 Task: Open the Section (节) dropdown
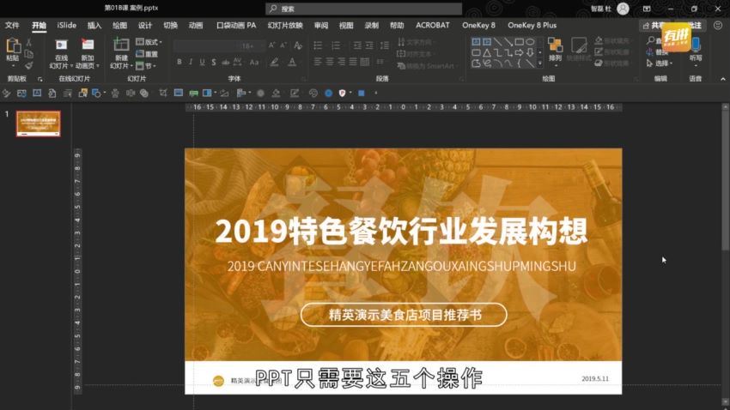(148, 65)
